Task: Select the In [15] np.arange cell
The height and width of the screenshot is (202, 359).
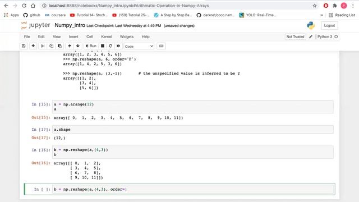Action: [192, 107]
